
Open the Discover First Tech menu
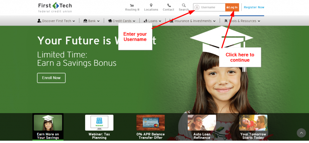pos(56,21)
